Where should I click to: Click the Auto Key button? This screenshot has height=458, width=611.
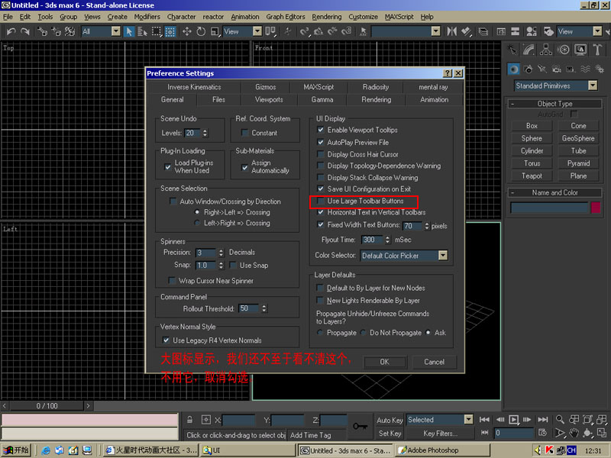[x=390, y=420]
